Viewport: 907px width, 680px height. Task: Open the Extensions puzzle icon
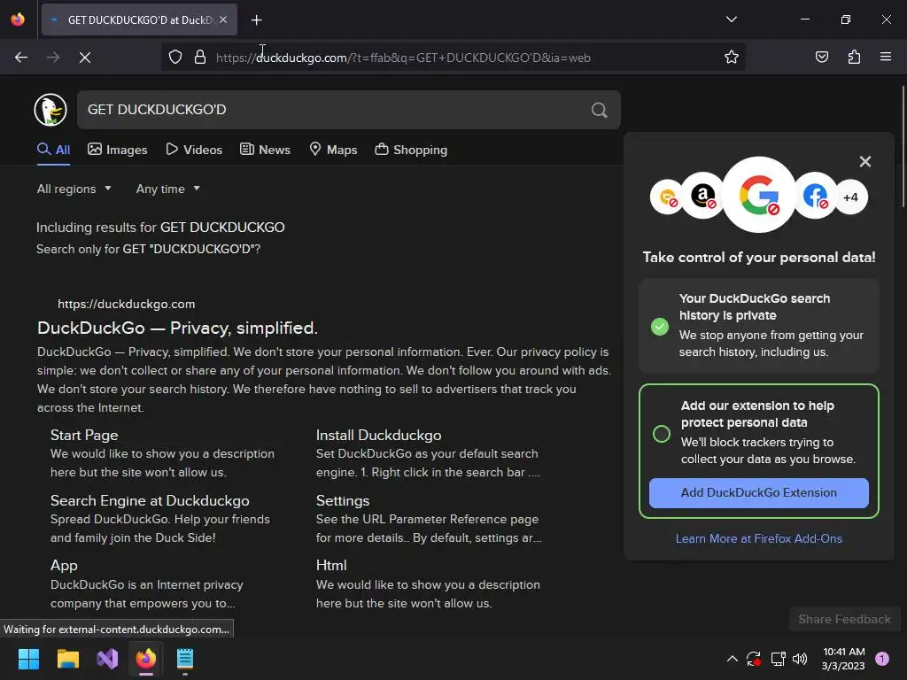(854, 57)
